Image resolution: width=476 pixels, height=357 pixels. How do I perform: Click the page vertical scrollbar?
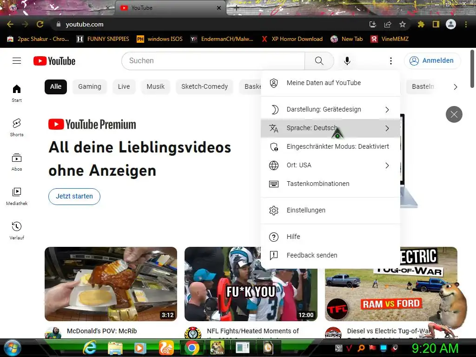(472, 68)
